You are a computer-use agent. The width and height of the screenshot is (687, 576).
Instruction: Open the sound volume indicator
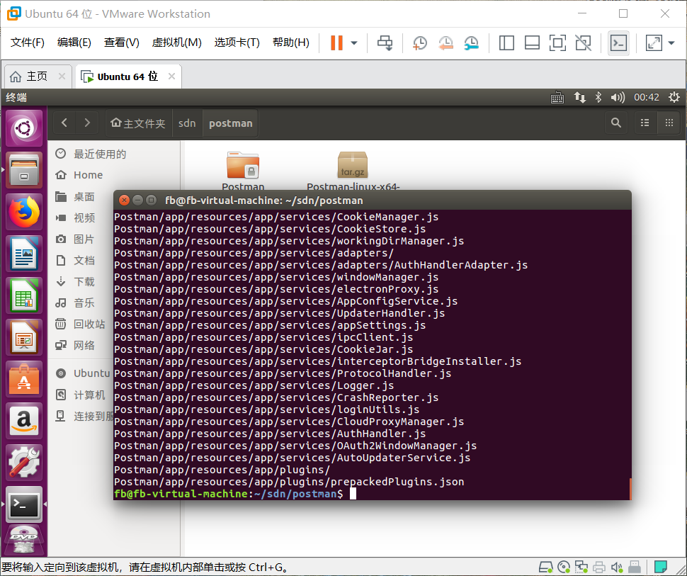(618, 97)
